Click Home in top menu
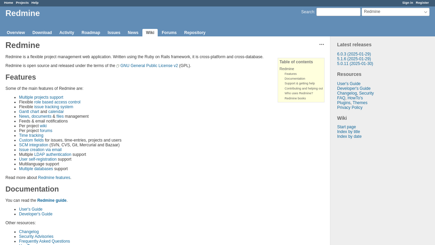Viewport: 435px width, 245px height. 8,3
